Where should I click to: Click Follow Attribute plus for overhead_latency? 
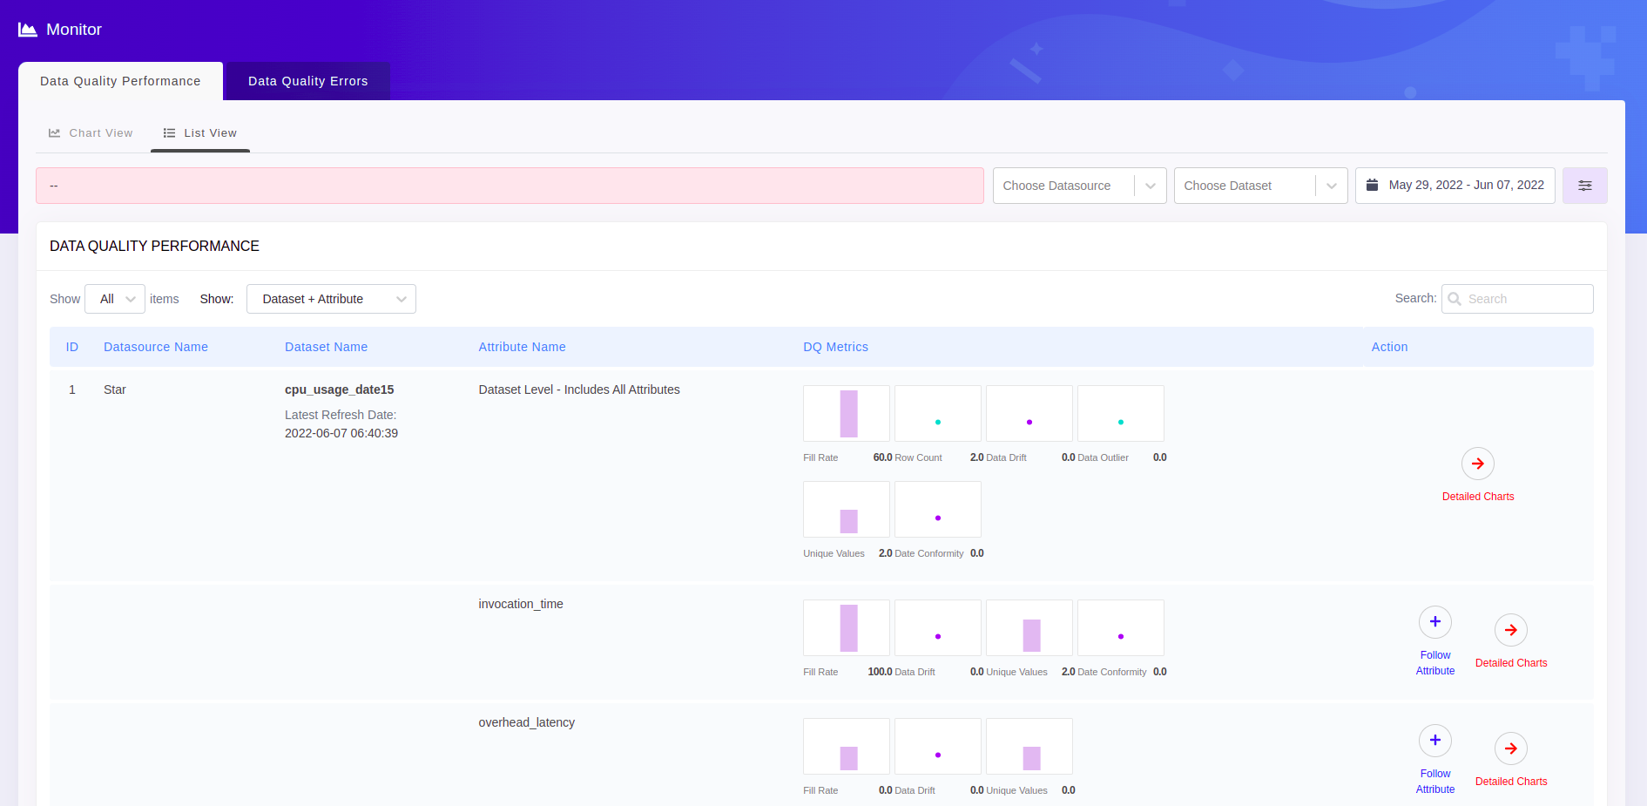(x=1434, y=741)
